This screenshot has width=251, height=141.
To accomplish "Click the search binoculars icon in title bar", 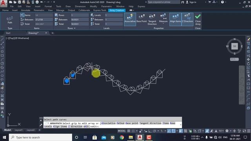I will click(x=183, y=2).
